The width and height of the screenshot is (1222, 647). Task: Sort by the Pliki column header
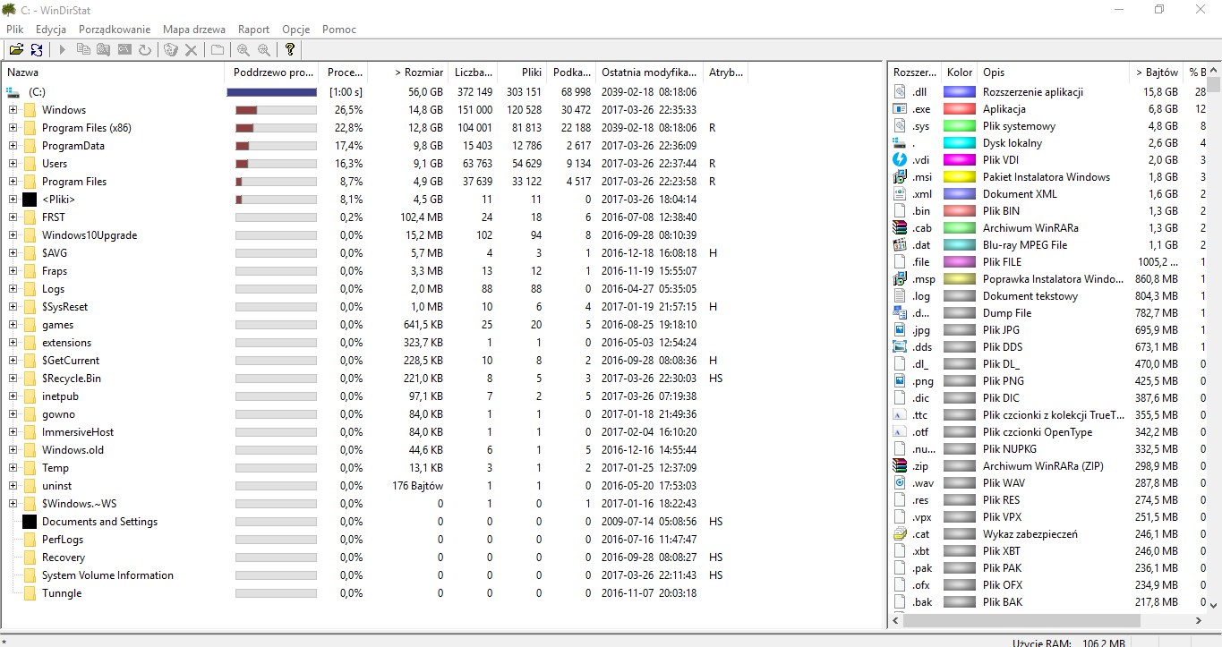pos(521,72)
